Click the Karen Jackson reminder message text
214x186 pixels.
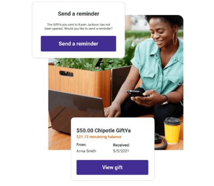(x=79, y=27)
